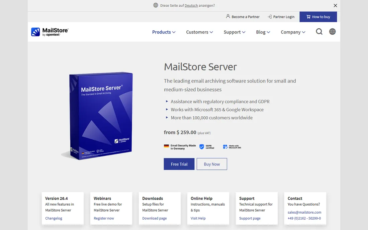Image resolution: width=368 pixels, height=230 pixels.
Task: Click the sales@mailstore.com email link
Action: click(304, 212)
